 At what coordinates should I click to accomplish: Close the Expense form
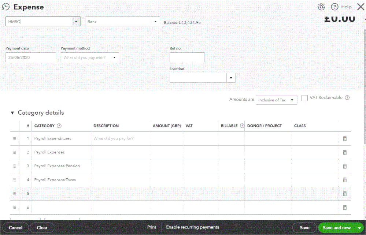[361, 7]
